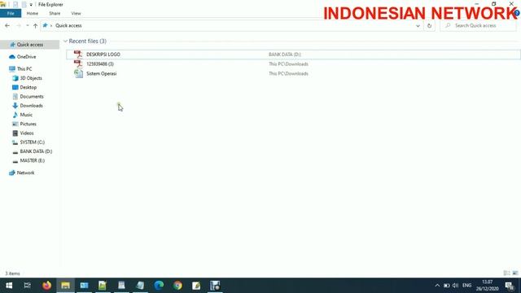521x293 pixels.
Task: Go back using the Back arrow
Action: (7, 25)
